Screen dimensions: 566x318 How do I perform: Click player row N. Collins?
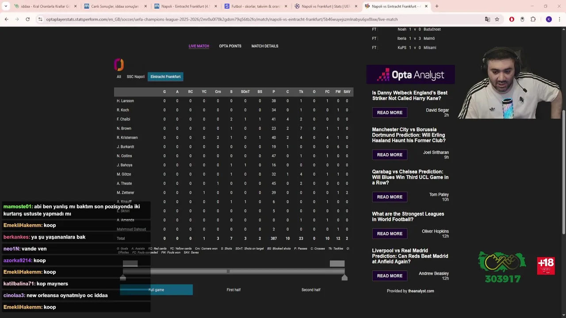(233, 156)
